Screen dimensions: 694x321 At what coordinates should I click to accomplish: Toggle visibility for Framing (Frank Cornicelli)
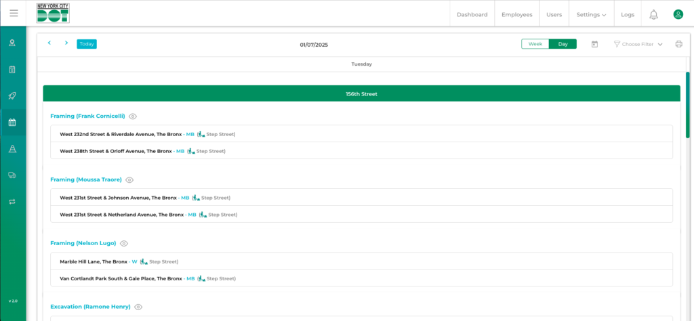(x=133, y=116)
